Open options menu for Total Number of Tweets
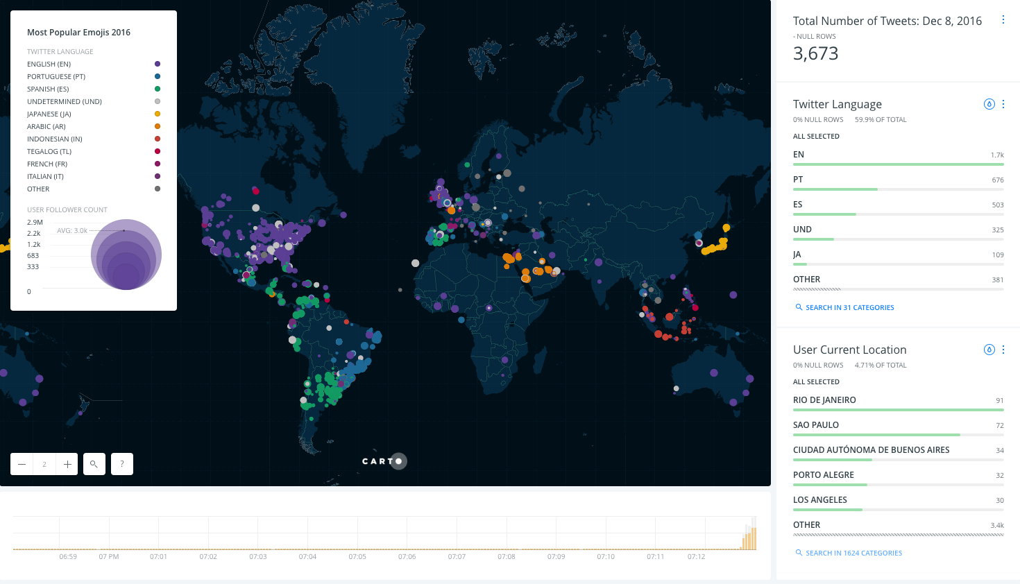The height and width of the screenshot is (584, 1020). [x=1003, y=20]
